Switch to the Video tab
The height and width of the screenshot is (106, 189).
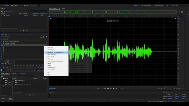tap(10, 99)
